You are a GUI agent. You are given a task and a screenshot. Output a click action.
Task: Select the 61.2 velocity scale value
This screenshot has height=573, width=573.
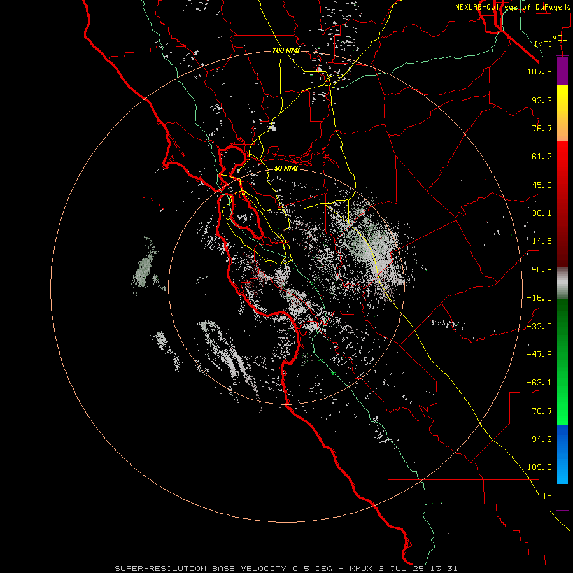click(542, 157)
